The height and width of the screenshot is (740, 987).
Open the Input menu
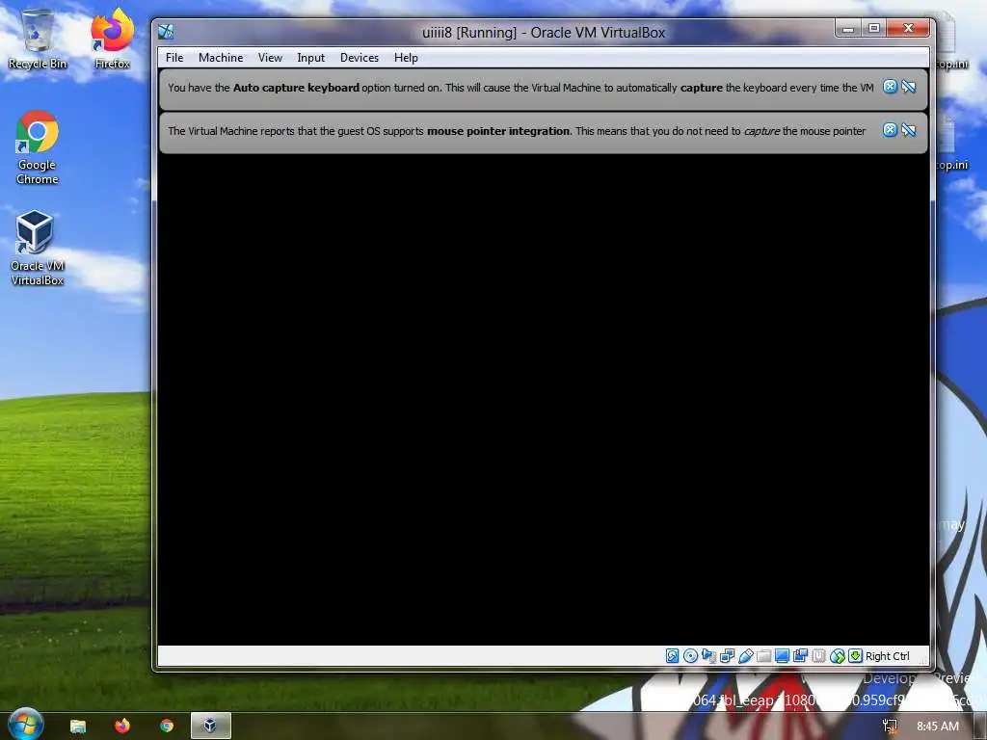point(311,57)
